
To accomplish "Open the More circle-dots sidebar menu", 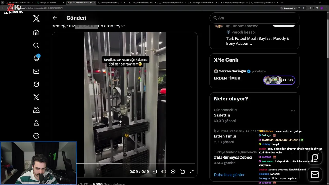I will tap(36, 136).
